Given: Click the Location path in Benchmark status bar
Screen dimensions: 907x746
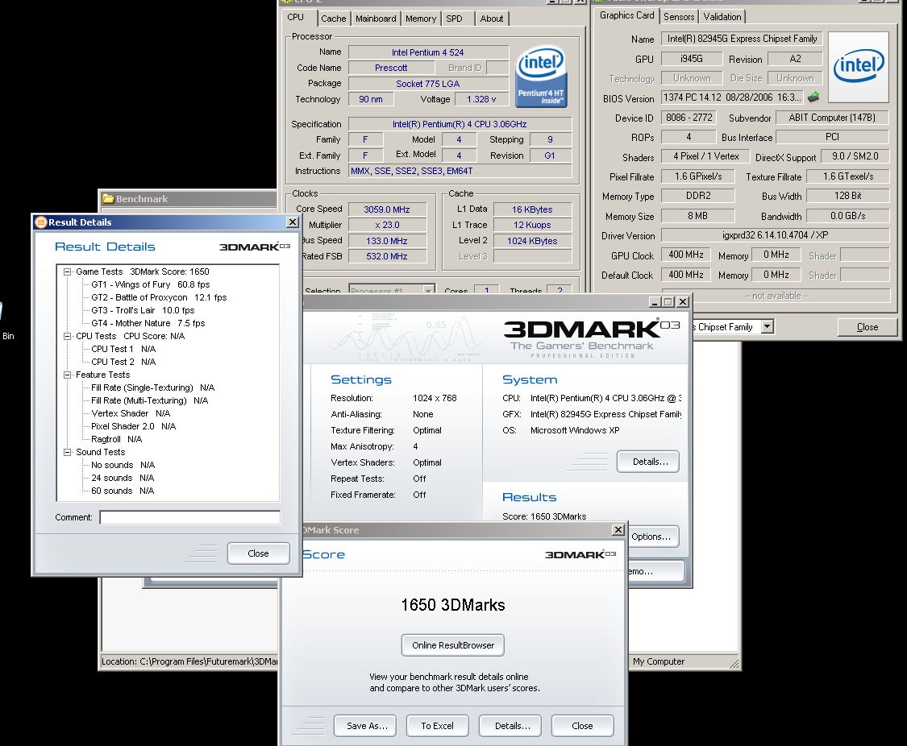Looking at the screenshot, I should 189,661.
